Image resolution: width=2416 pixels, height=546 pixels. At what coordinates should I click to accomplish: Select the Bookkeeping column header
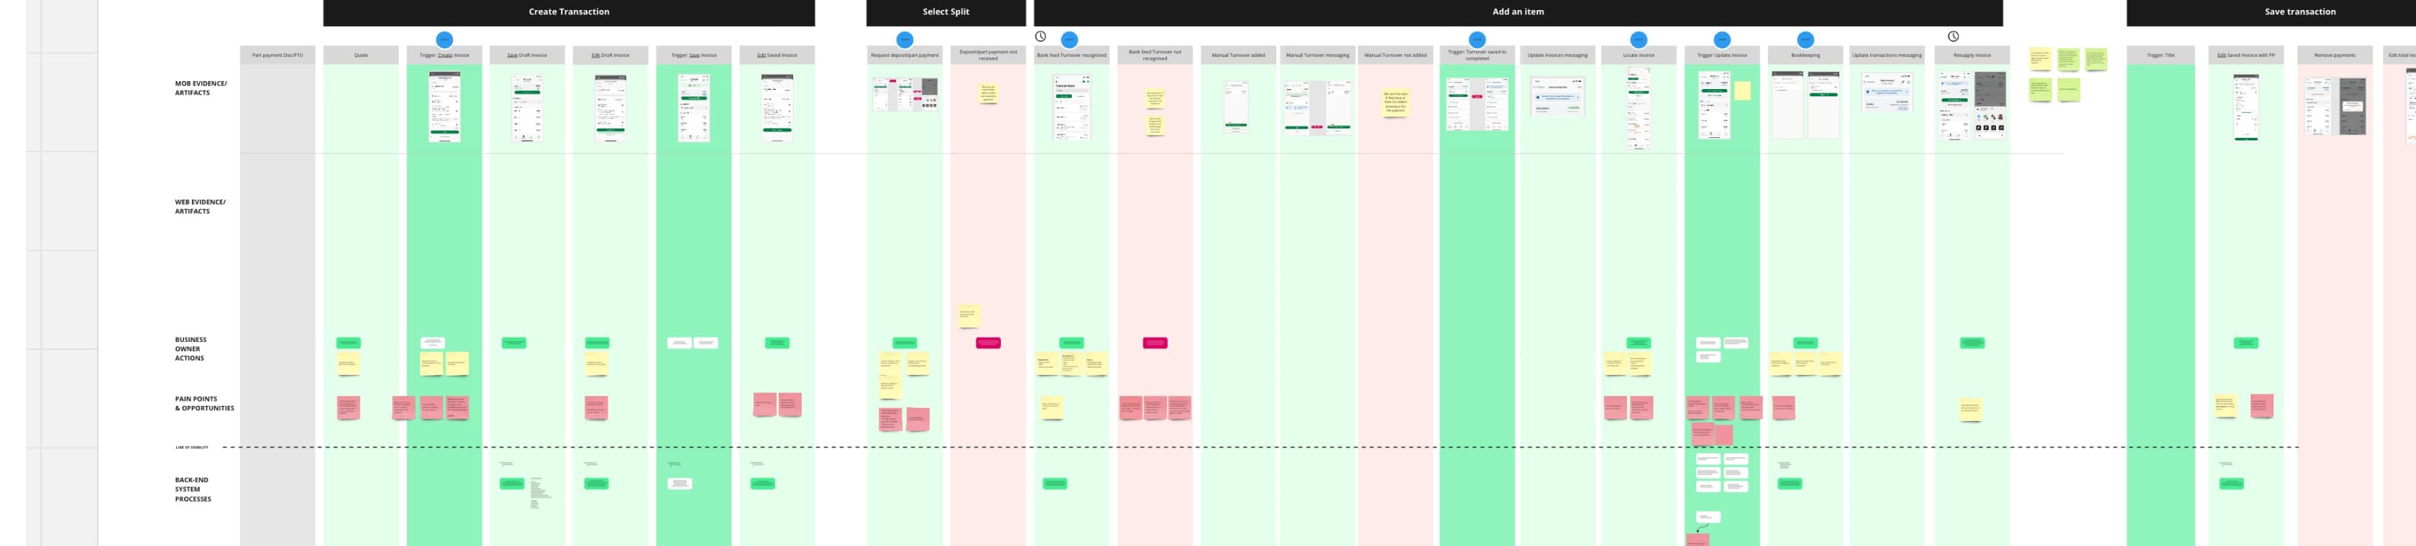[x=1806, y=55]
